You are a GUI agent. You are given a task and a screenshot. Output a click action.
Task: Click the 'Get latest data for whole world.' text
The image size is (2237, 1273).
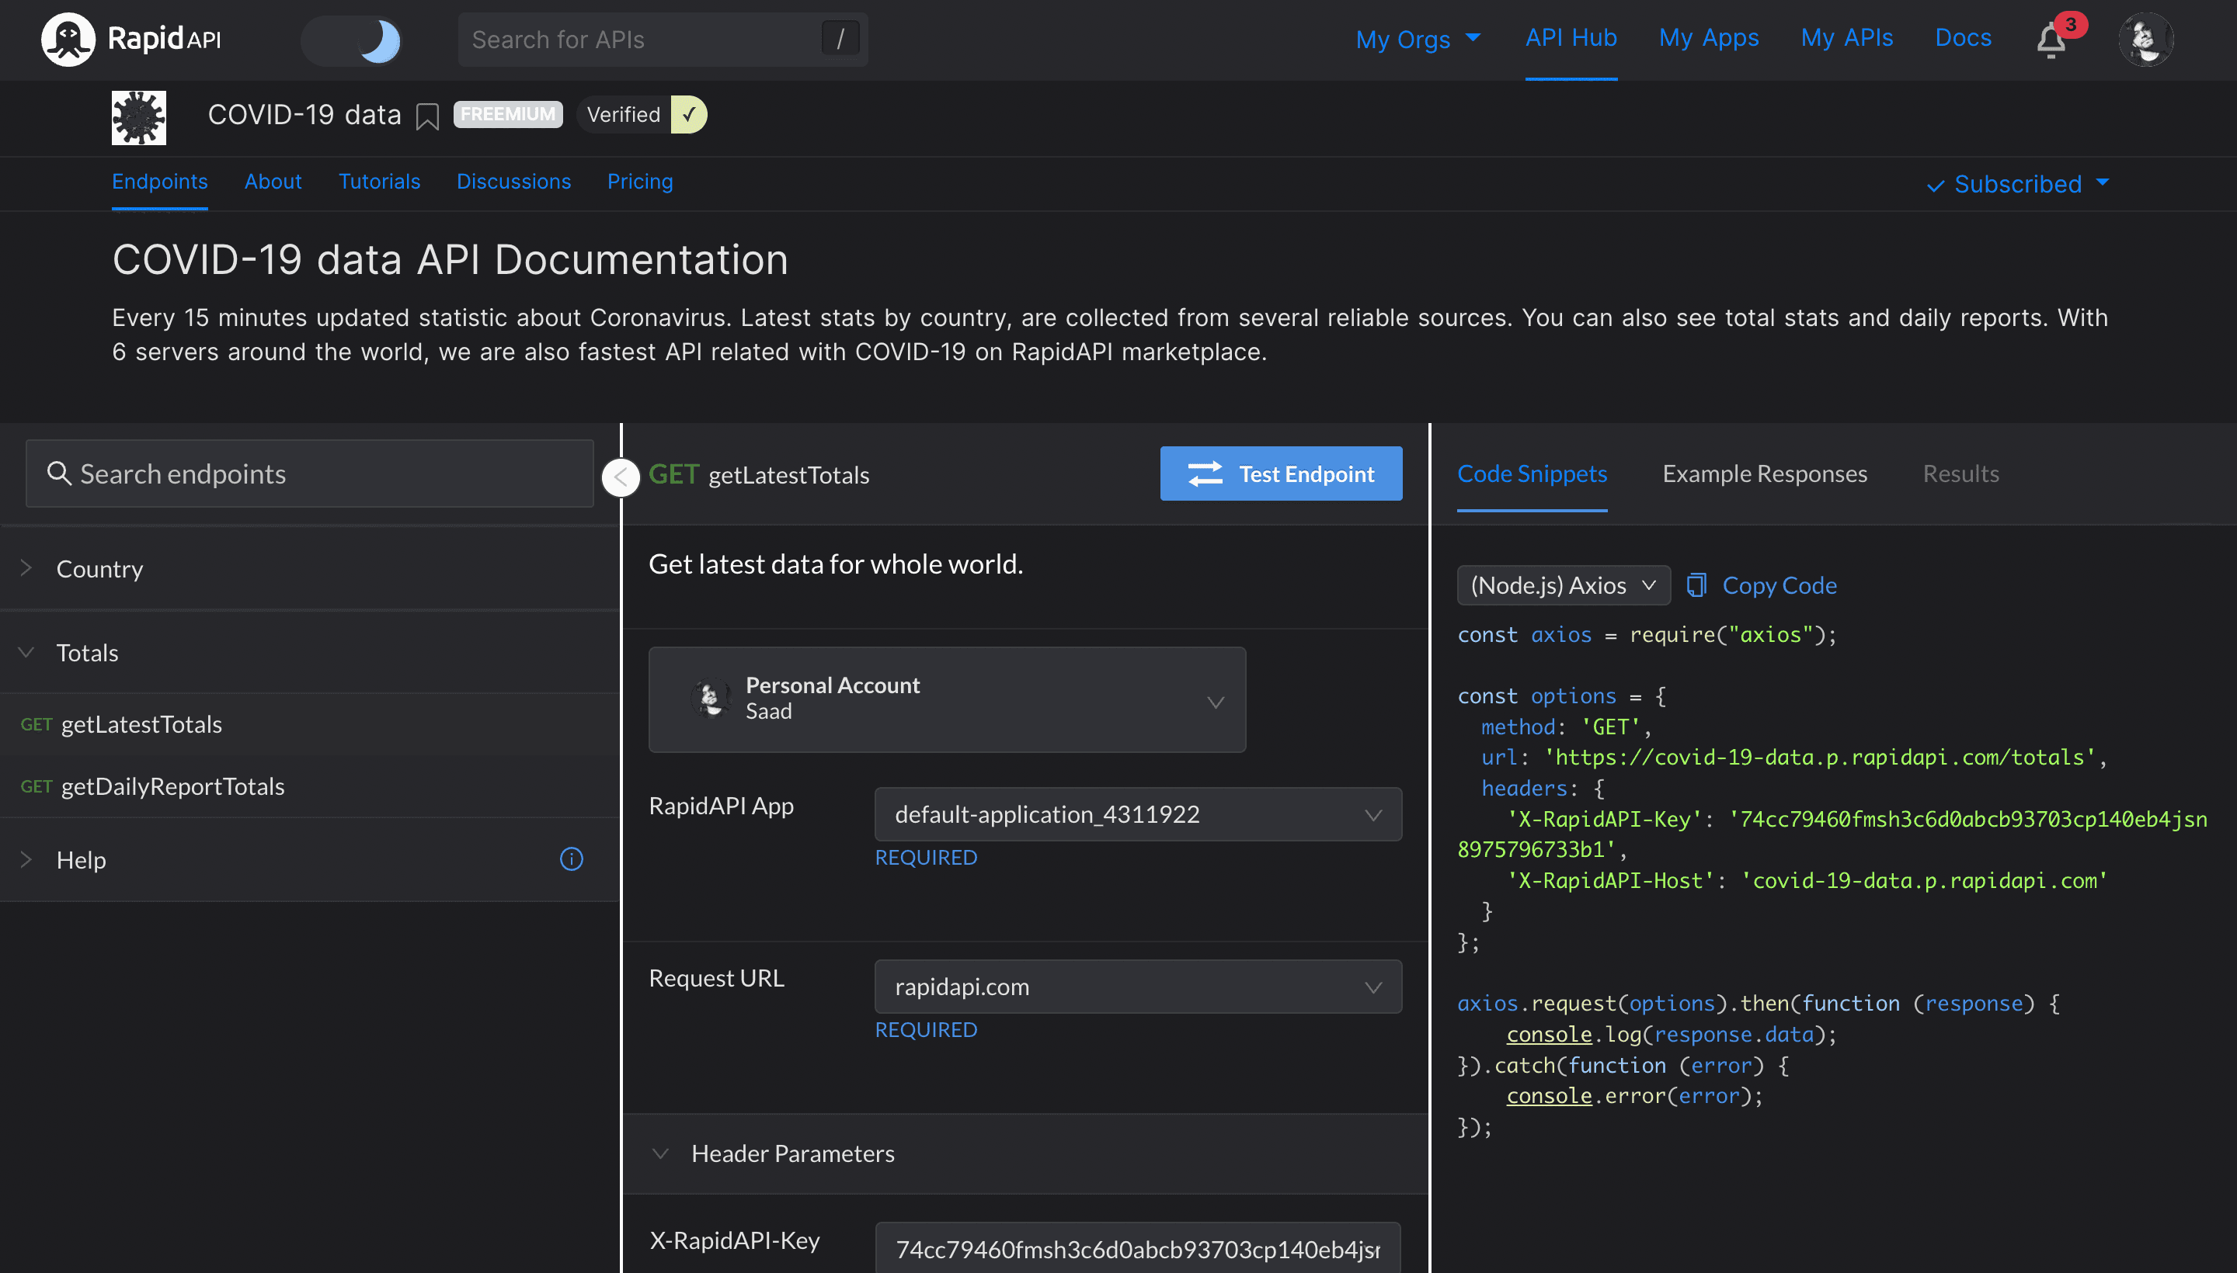coord(836,565)
